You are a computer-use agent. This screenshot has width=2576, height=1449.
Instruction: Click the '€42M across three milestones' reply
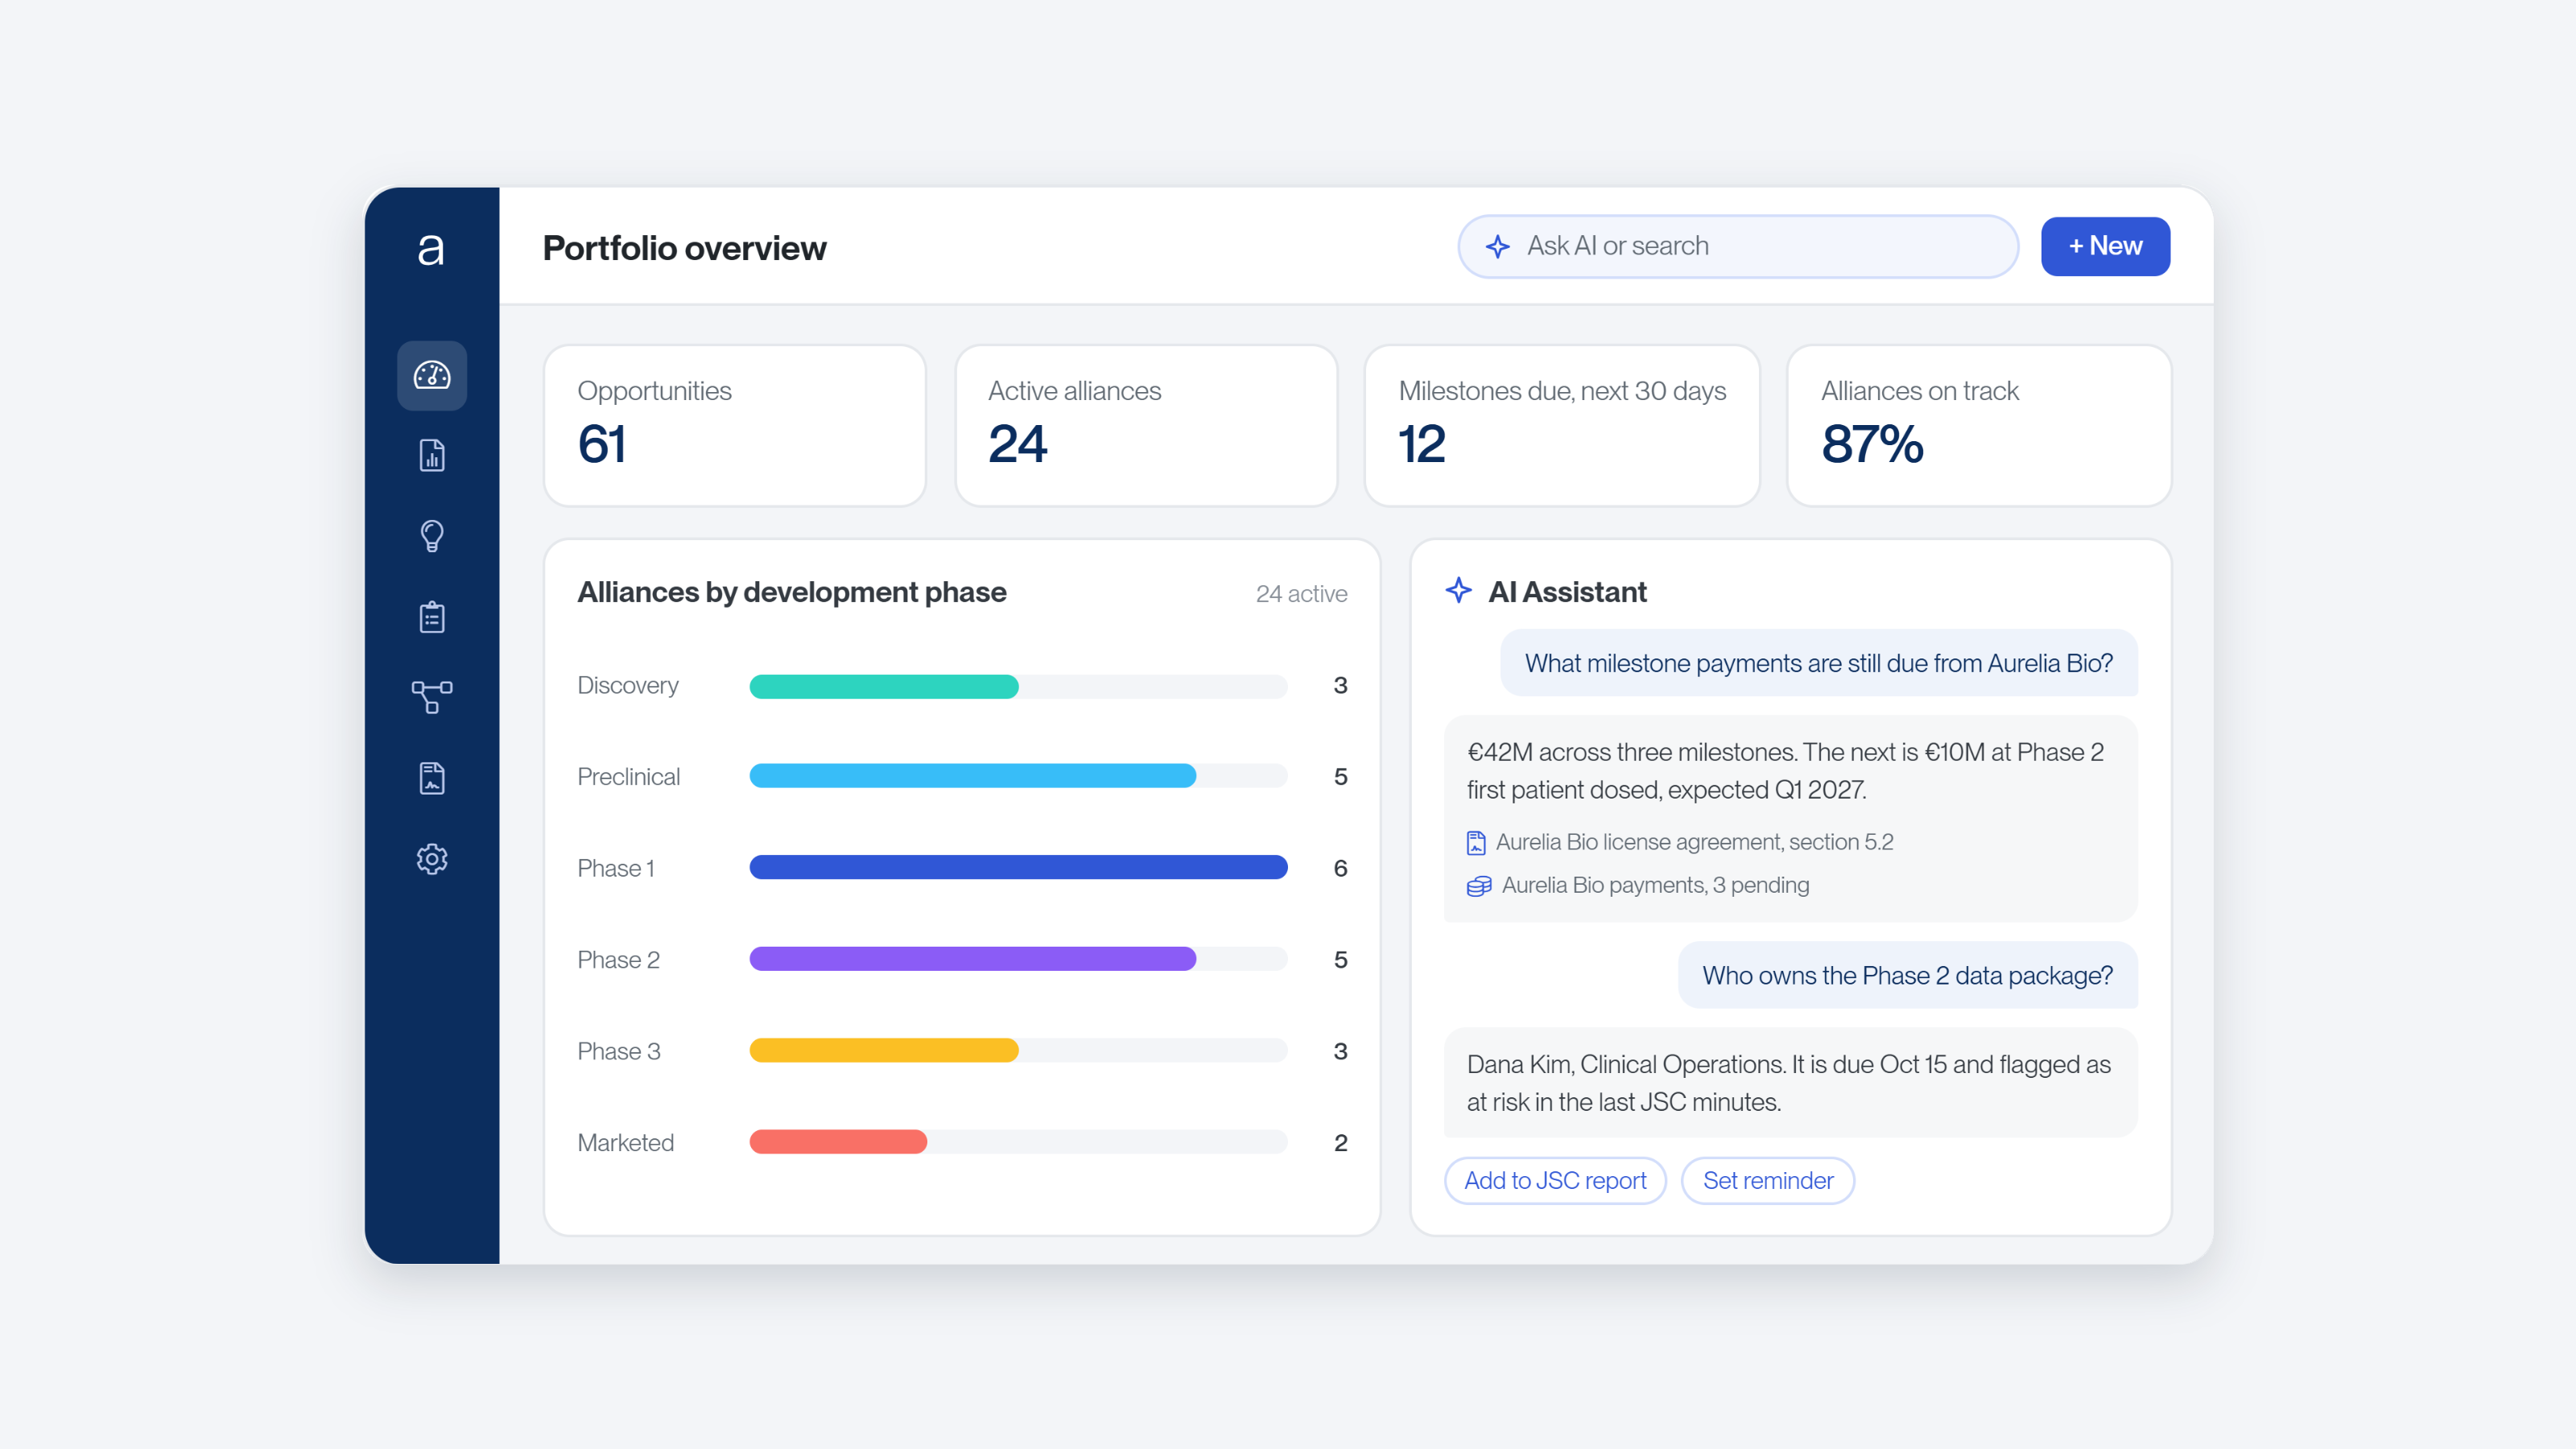coord(1790,818)
